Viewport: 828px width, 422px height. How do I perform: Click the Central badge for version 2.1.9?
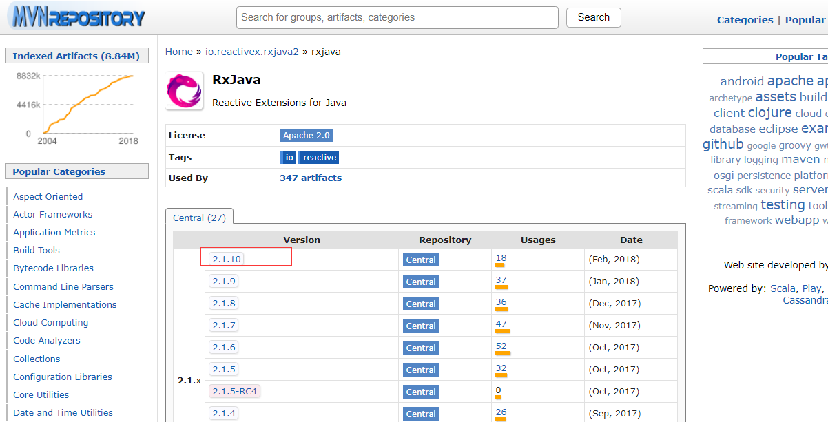(421, 282)
